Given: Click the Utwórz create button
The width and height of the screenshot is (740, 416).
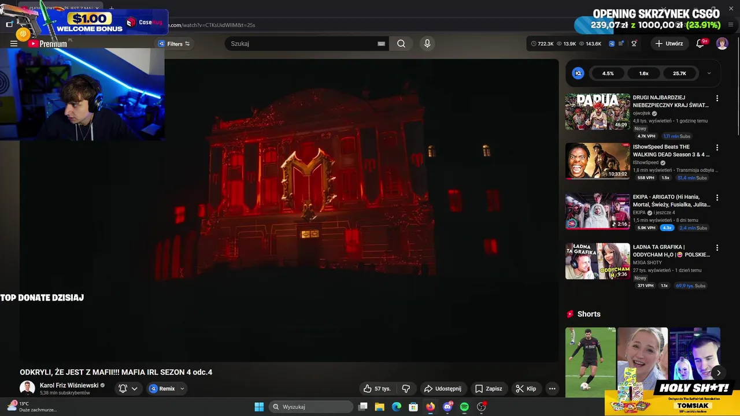Looking at the screenshot, I should coord(669,43).
